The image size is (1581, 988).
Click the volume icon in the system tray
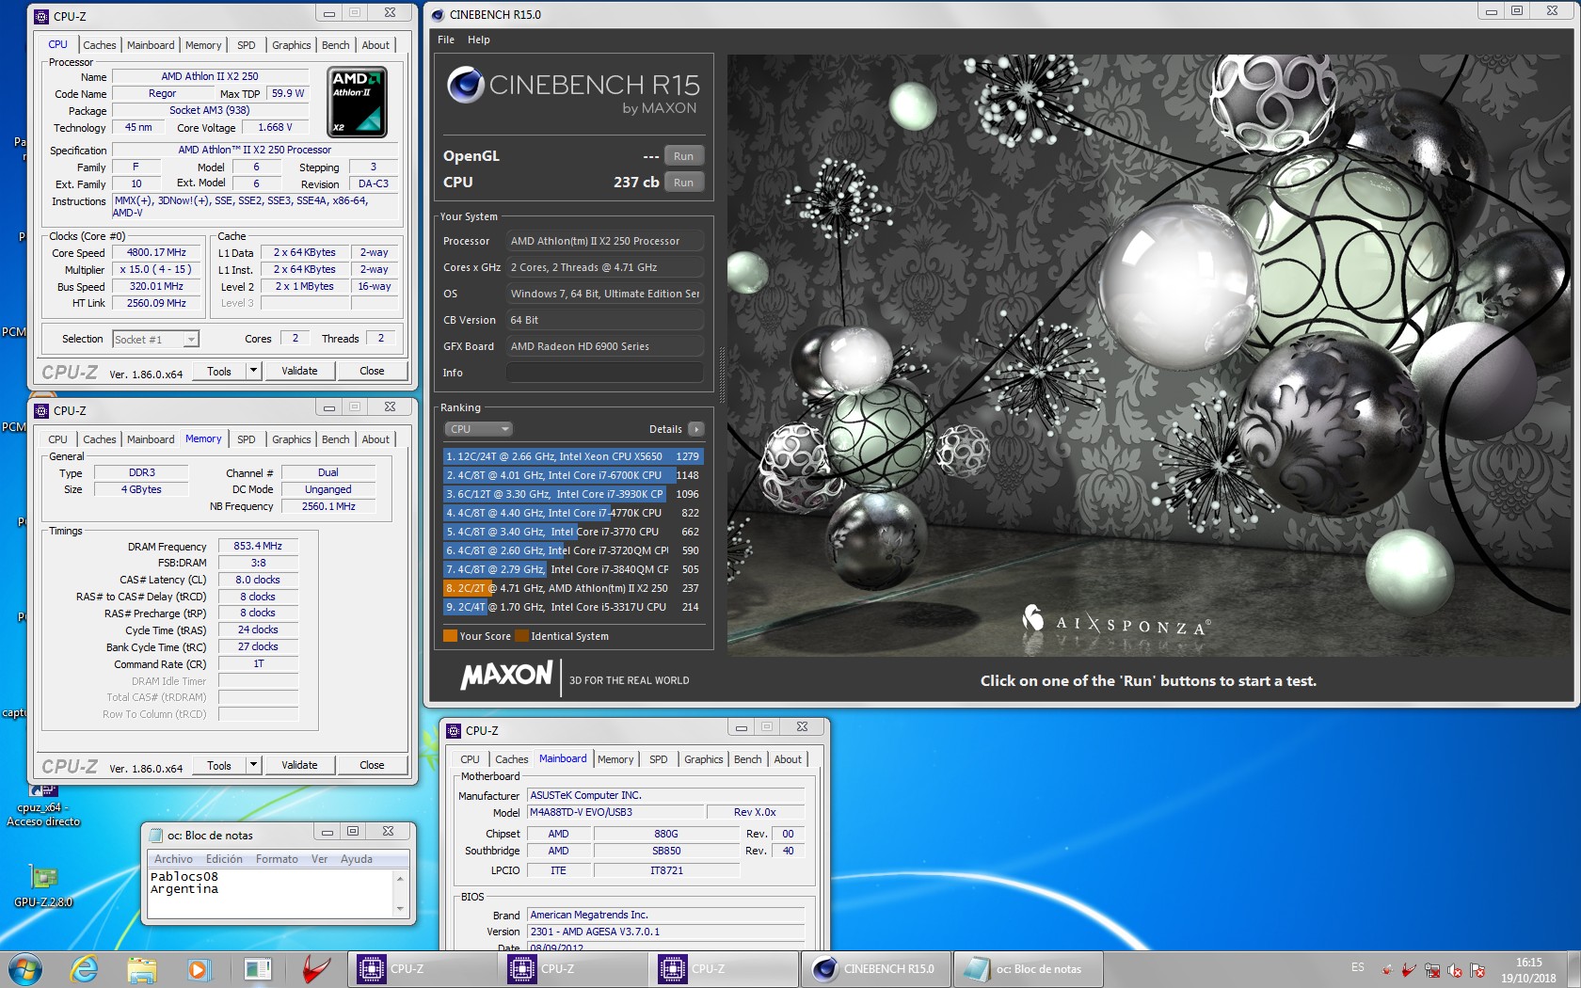(1455, 970)
